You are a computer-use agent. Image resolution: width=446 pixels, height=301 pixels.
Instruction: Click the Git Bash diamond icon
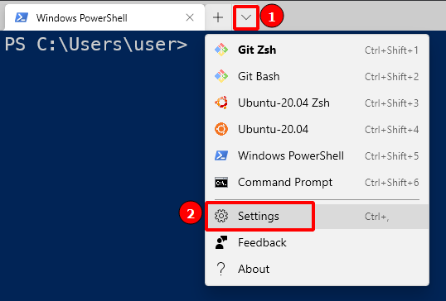(x=221, y=76)
